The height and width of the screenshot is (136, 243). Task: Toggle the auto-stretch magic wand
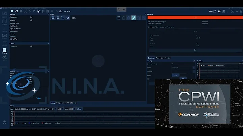point(134,18)
